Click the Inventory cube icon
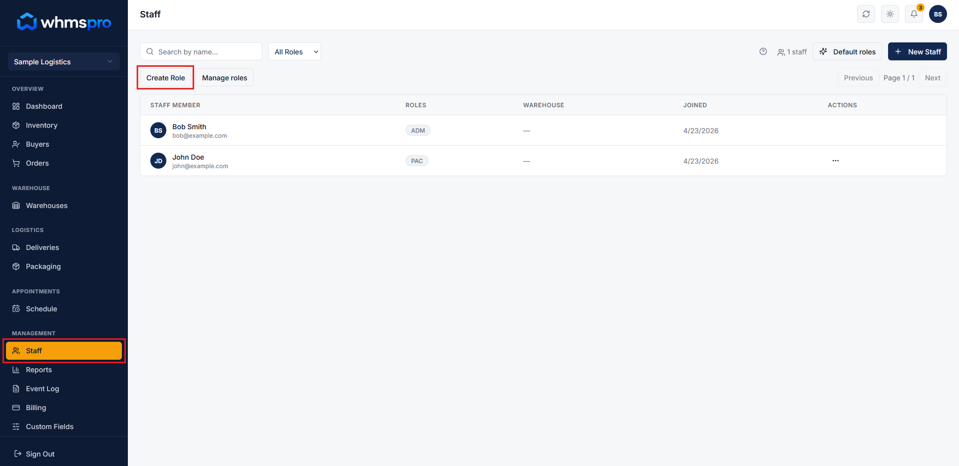The height and width of the screenshot is (466, 959). [16, 125]
